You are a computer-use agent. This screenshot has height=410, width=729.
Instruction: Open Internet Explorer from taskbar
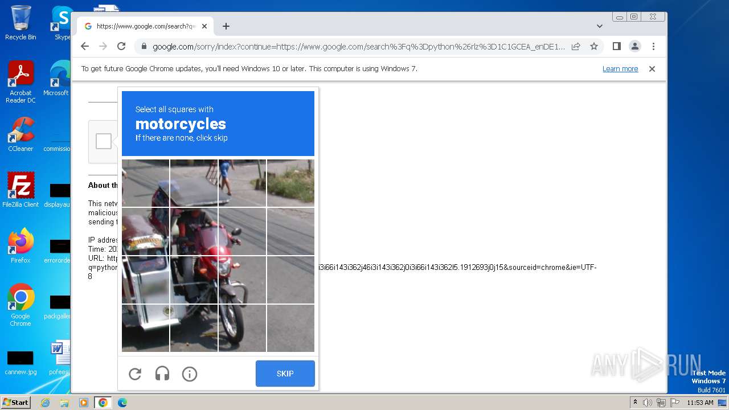click(x=46, y=403)
